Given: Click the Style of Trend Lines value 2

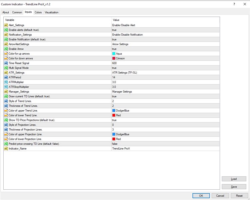Looking at the screenshot, I should tap(113, 101).
